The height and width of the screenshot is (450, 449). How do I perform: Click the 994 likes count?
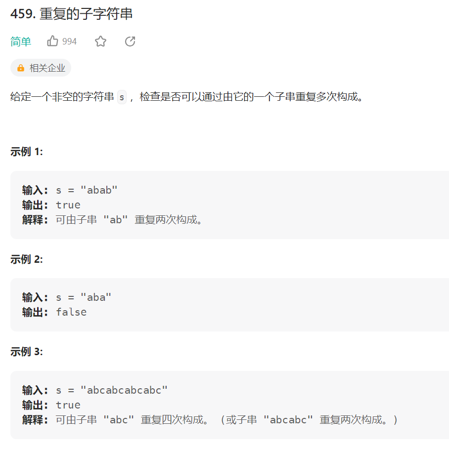click(69, 41)
